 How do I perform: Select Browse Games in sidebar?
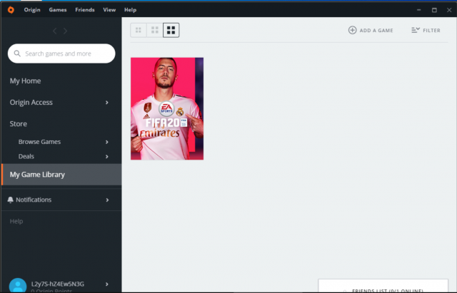click(x=39, y=142)
